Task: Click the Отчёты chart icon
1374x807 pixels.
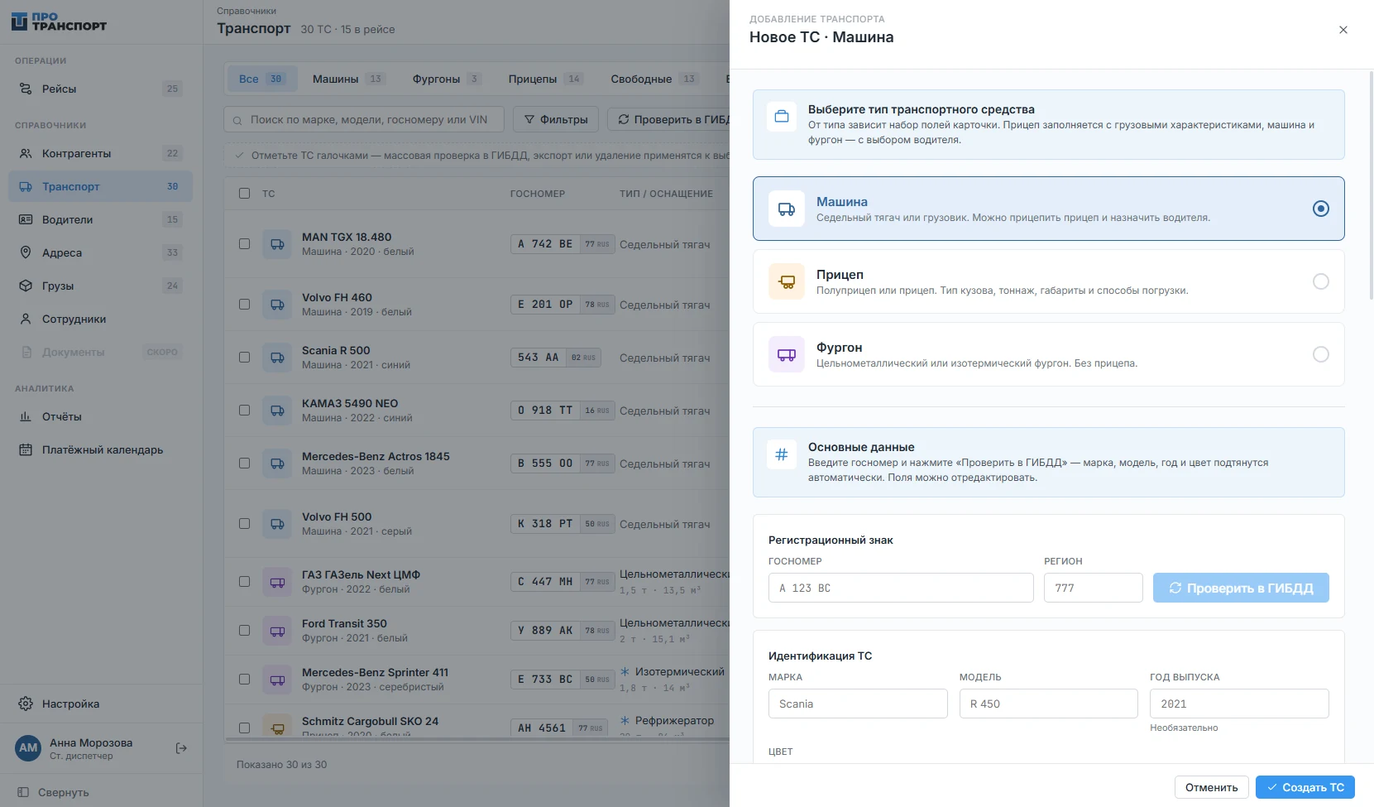Action: pos(26,416)
